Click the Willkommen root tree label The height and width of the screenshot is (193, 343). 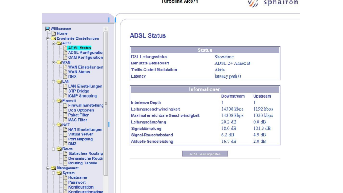pyautogui.click(x=61, y=29)
